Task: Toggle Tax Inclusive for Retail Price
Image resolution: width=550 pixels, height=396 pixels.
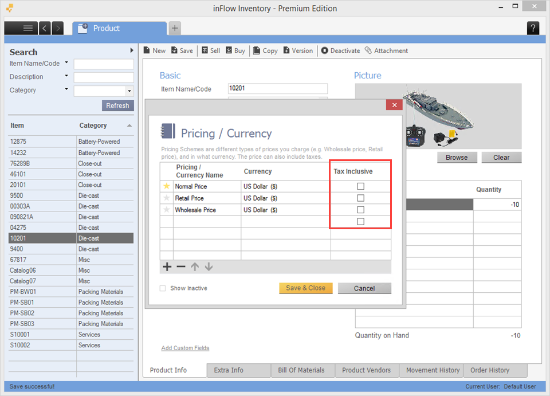Action: (x=360, y=198)
